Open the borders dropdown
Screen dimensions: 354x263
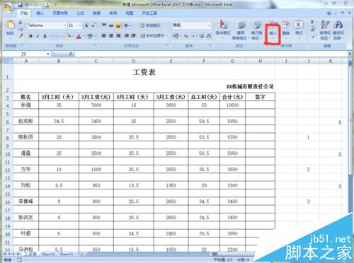point(61,36)
